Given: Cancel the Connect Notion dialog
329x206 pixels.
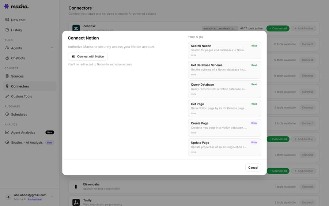Looking at the screenshot, I should tap(253, 168).
